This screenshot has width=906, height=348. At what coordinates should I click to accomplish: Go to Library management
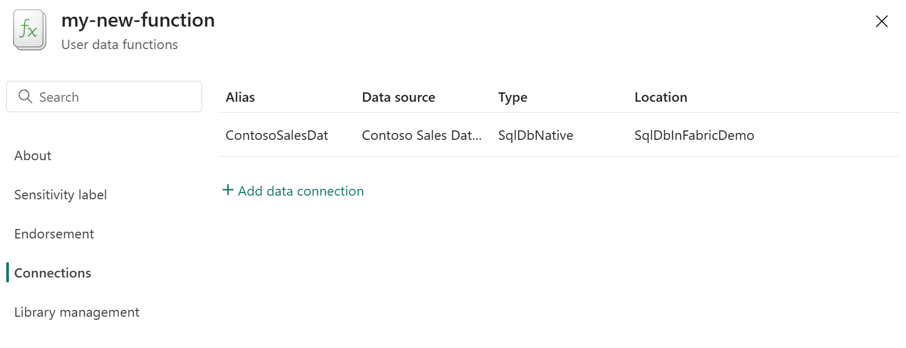[x=77, y=313]
